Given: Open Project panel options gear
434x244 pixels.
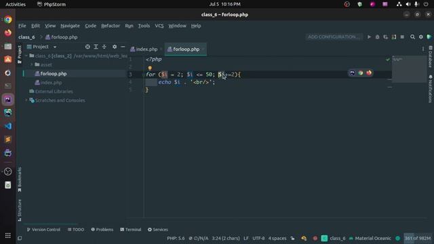Looking at the screenshot, I should pos(115,47).
